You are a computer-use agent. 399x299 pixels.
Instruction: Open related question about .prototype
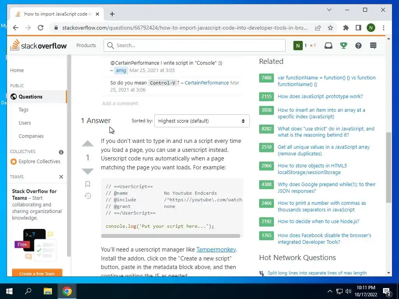[x=320, y=97]
